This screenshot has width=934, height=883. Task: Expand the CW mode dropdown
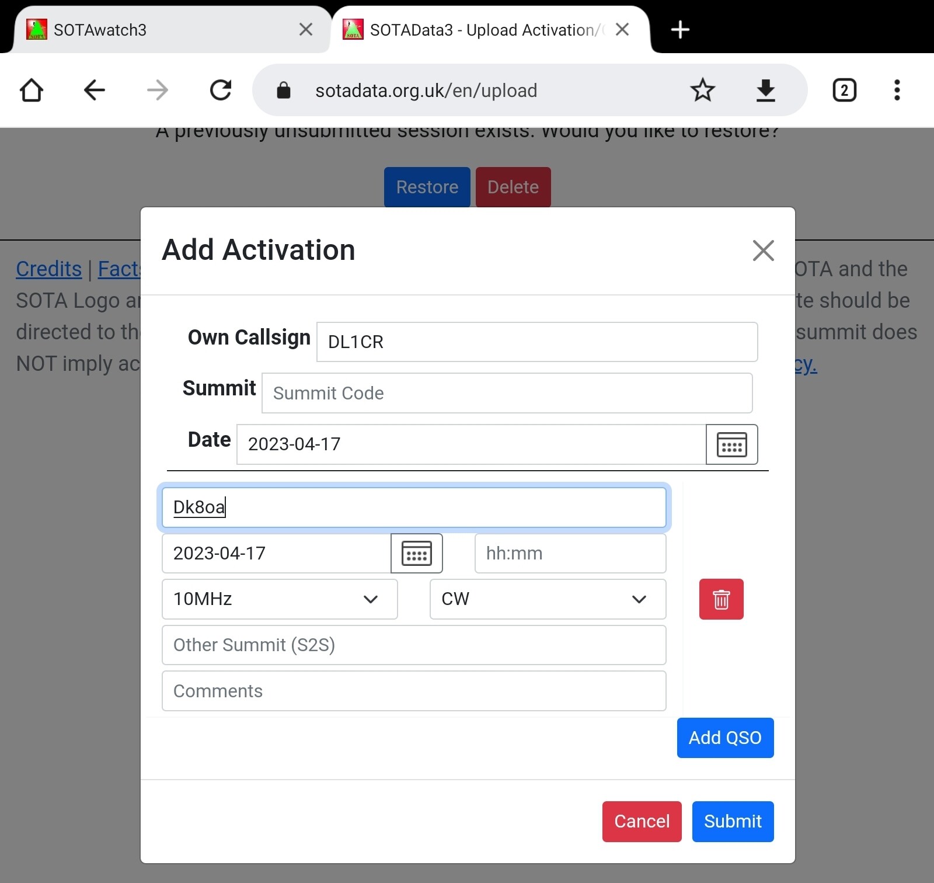pyautogui.click(x=548, y=599)
